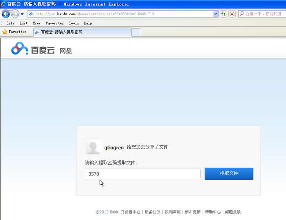
Task: Click the IE icon in title bar
Action: pyautogui.click(x=3, y=4)
